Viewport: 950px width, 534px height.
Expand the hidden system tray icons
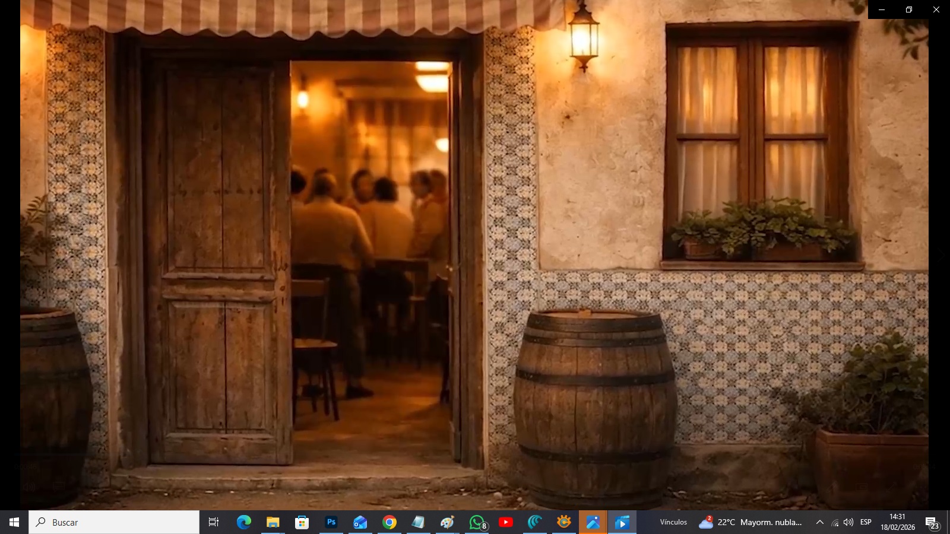819,522
